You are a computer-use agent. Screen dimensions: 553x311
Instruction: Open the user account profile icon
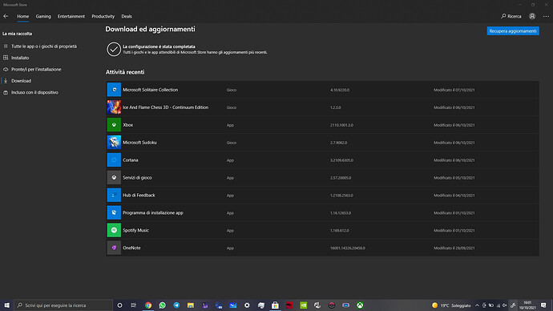pyautogui.click(x=532, y=16)
